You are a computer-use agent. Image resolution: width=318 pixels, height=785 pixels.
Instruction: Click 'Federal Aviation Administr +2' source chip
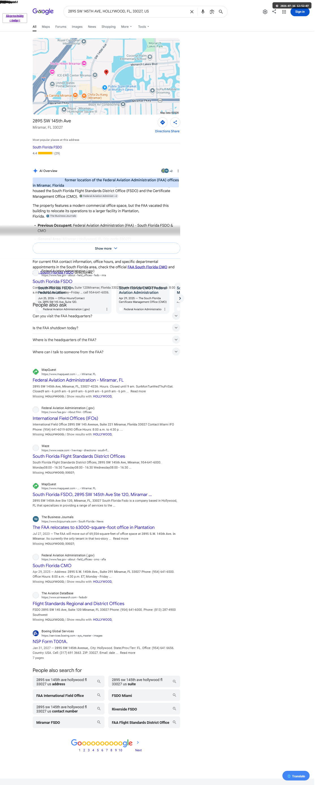point(98,196)
